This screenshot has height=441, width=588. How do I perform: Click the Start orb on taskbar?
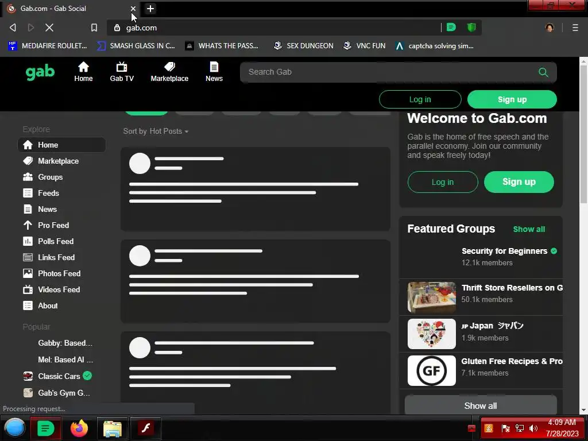(14, 428)
